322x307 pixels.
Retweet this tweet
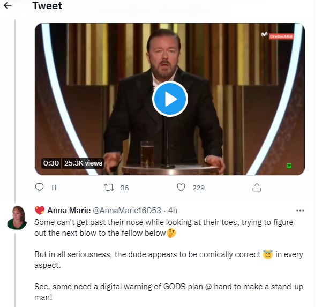[108, 188]
